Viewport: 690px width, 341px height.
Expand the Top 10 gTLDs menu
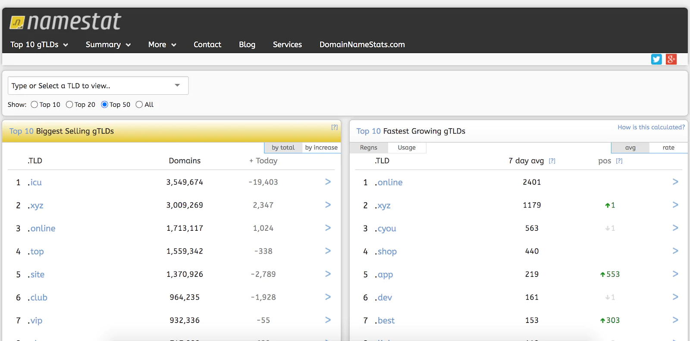click(39, 45)
